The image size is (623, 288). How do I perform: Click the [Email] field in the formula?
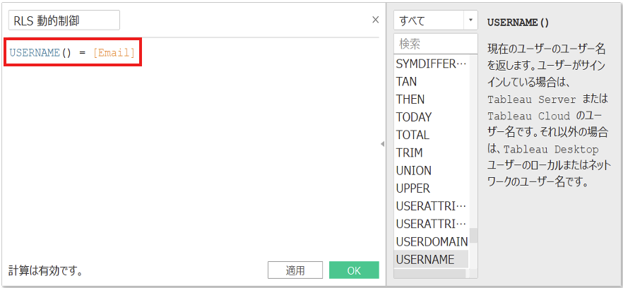point(114,53)
